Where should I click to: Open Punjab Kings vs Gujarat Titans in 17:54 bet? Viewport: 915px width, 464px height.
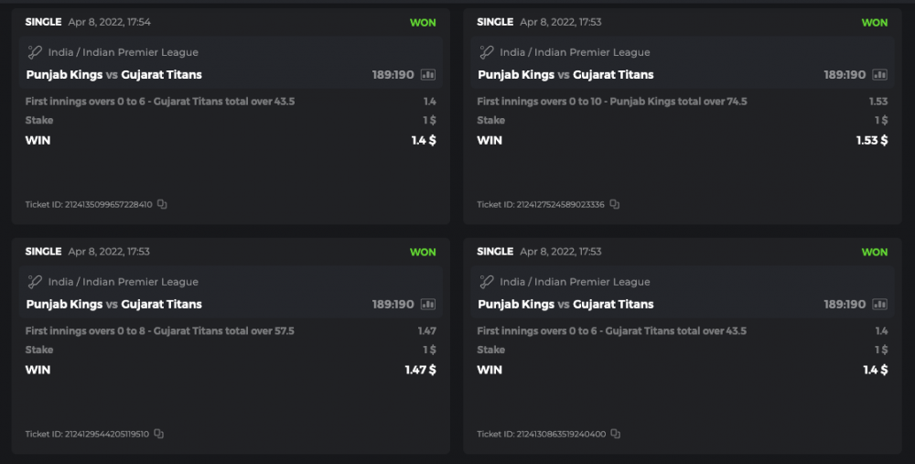[x=114, y=75]
